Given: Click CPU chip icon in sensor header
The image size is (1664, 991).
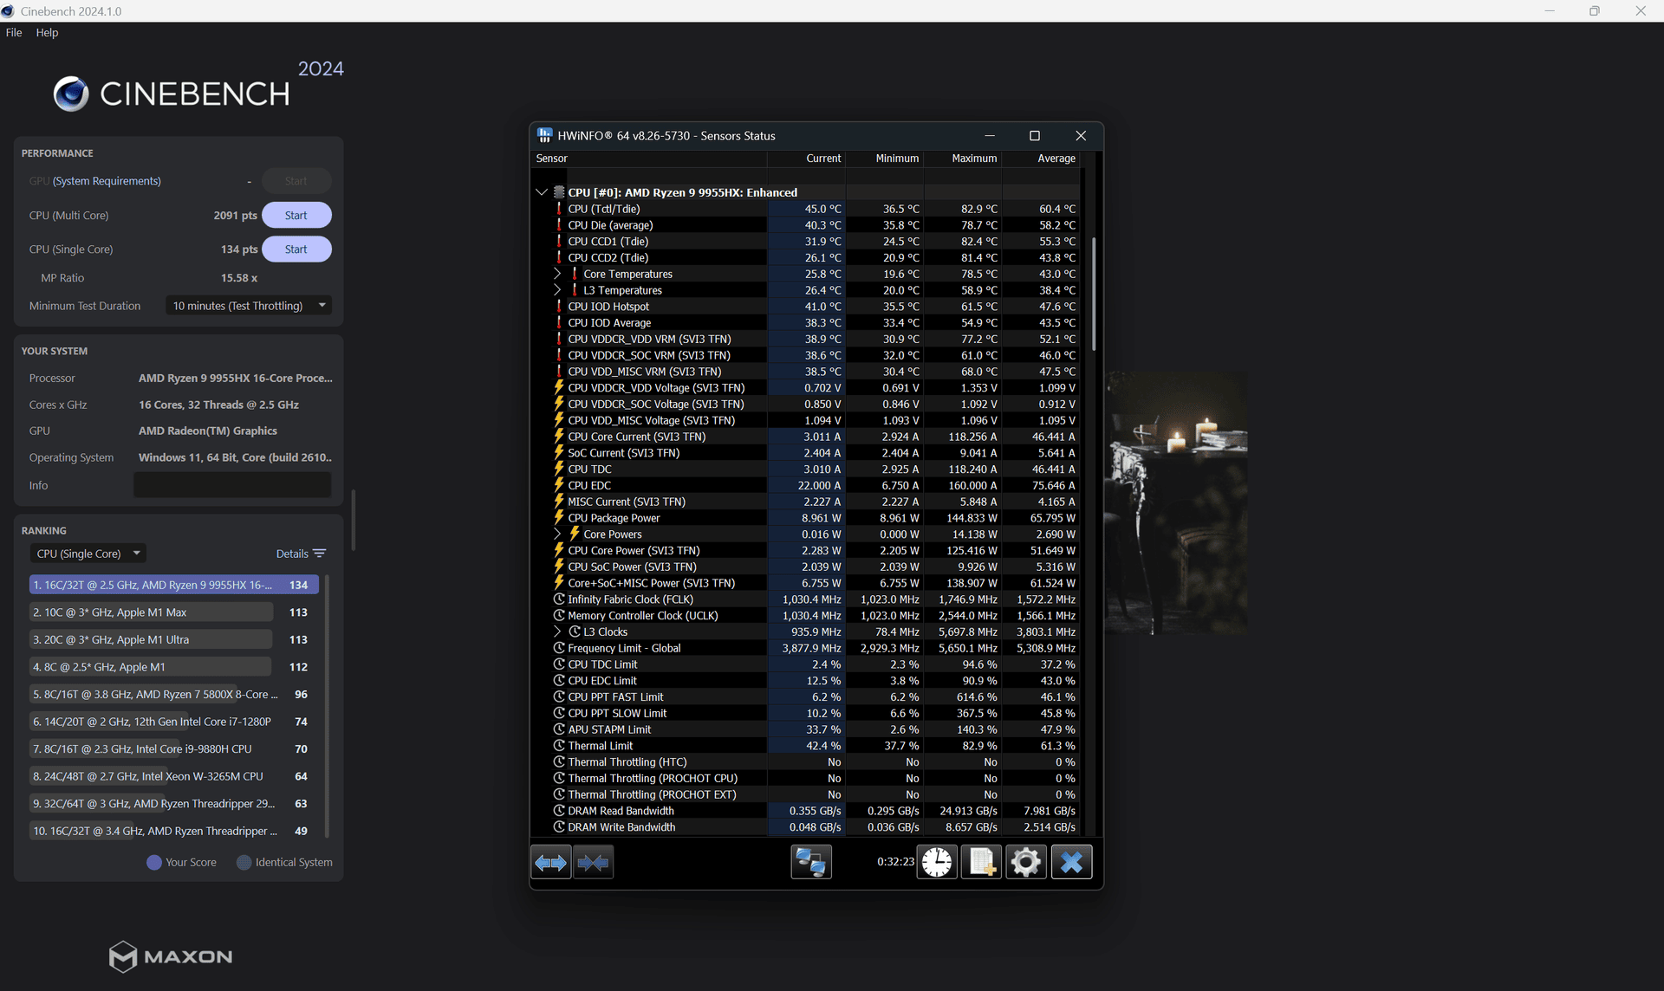Looking at the screenshot, I should tap(559, 192).
